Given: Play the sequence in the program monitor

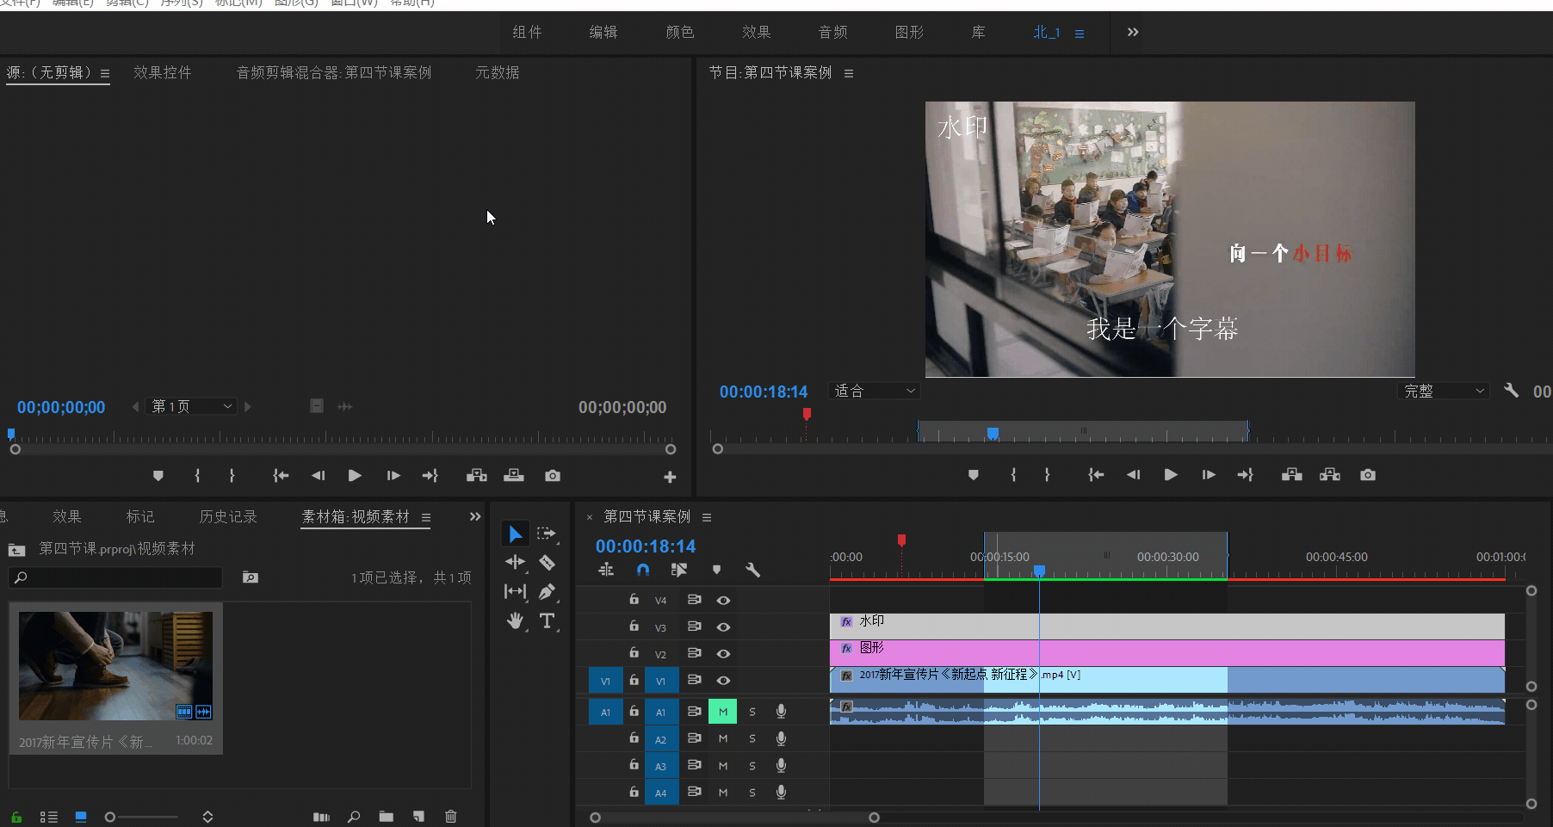Looking at the screenshot, I should (1170, 474).
